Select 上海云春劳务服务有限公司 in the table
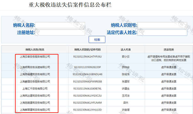The image size is (193, 114). pos(35,57)
